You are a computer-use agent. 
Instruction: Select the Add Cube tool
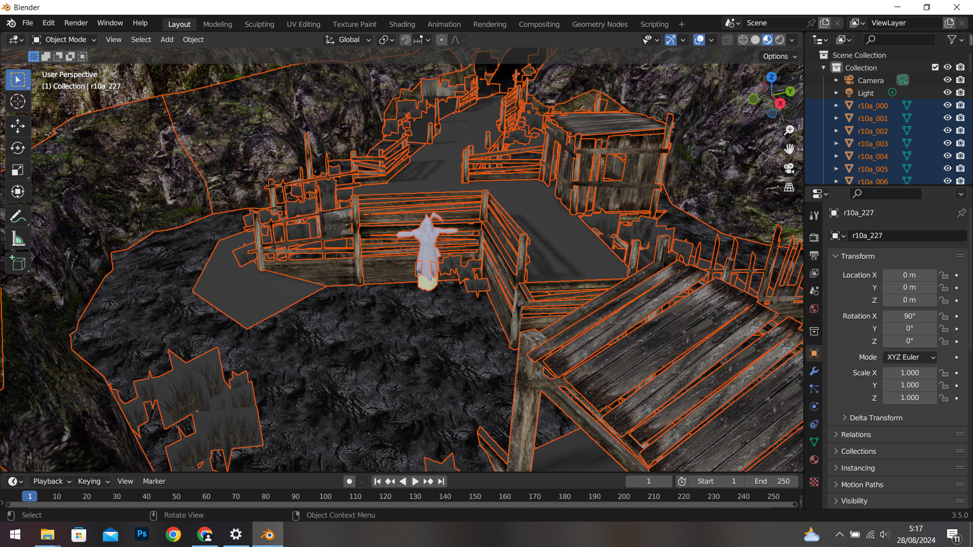(x=18, y=263)
